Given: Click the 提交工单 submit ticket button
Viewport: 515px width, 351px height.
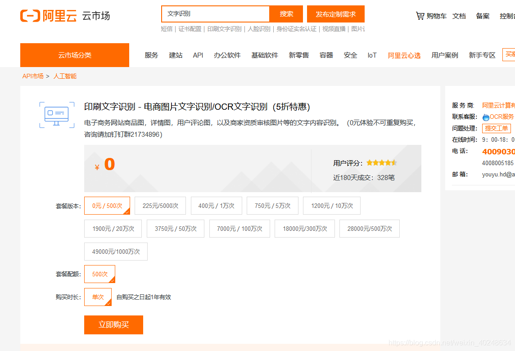Looking at the screenshot, I should click(x=496, y=128).
